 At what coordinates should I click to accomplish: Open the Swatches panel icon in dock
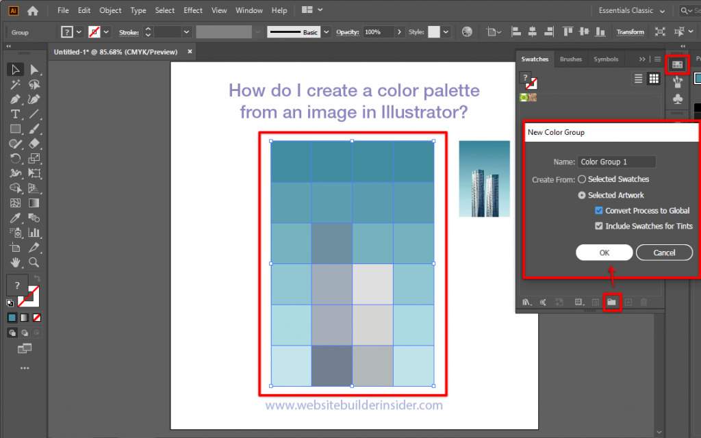677,64
